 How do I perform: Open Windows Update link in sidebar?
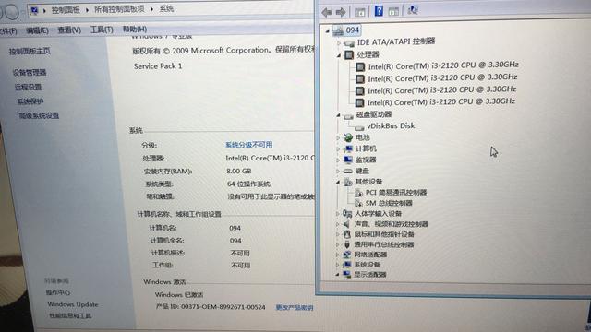tap(73, 304)
